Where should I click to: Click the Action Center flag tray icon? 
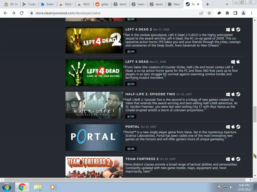pyautogui.click(x=220, y=187)
